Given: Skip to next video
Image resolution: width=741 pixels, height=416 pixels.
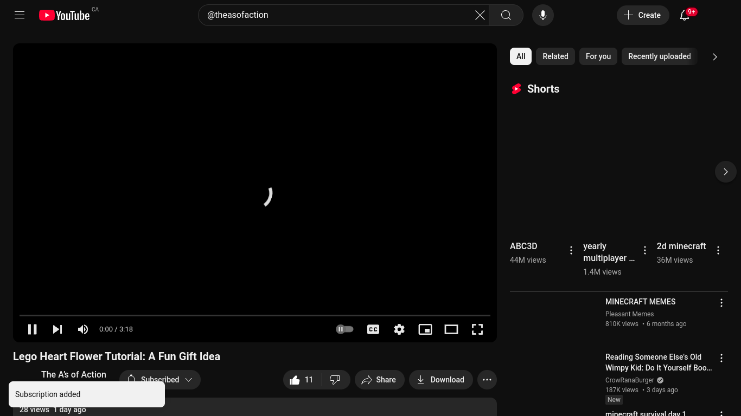Looking at the screenshot, I should point(58,329).
